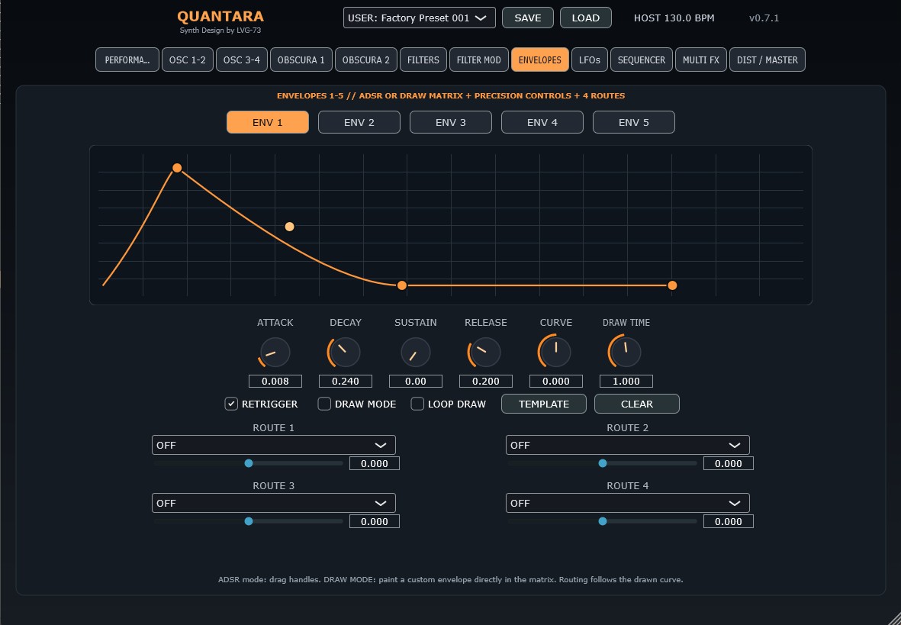The width and height of the screenshot is (901, 625).
Task: Click the Attack value field showing 0.008
Action: [x=275, y=382]
